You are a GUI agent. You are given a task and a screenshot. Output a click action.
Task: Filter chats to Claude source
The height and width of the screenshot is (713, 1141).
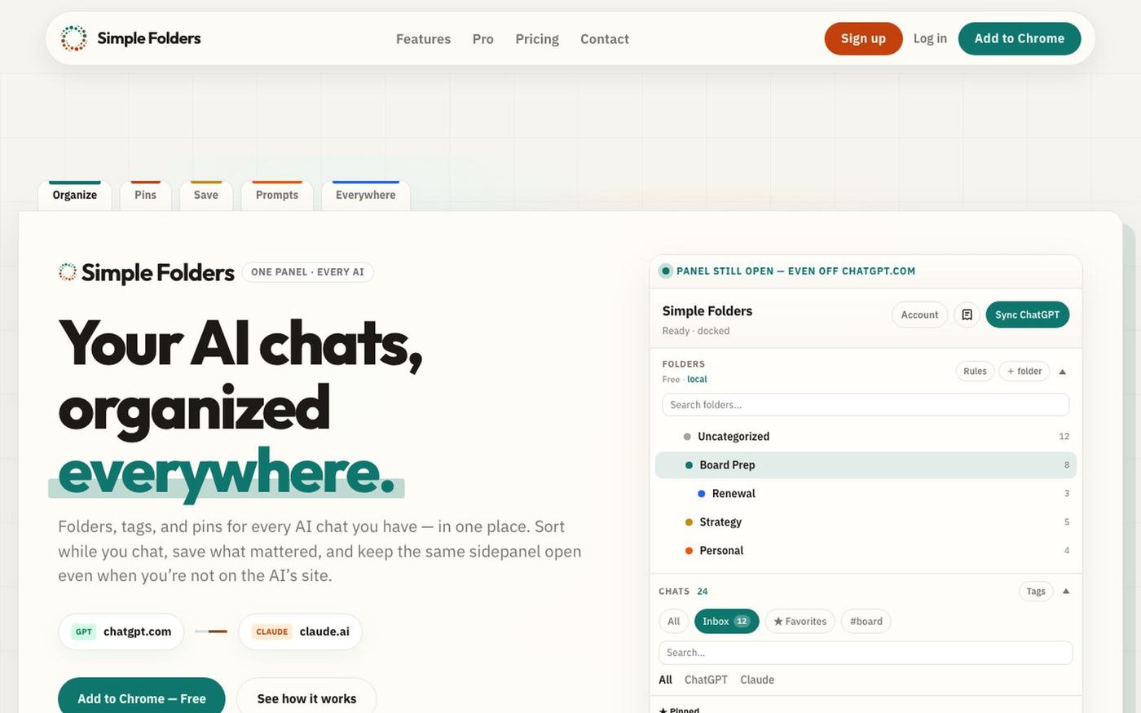pyautogui.click(x=757, y=680)
